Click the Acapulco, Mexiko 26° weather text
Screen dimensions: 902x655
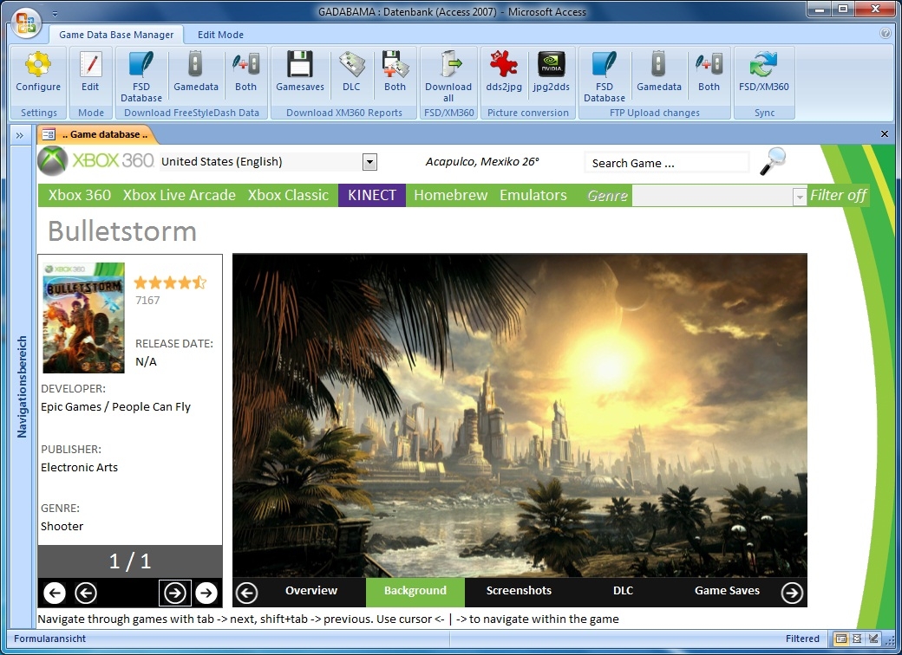coord(482,161)
